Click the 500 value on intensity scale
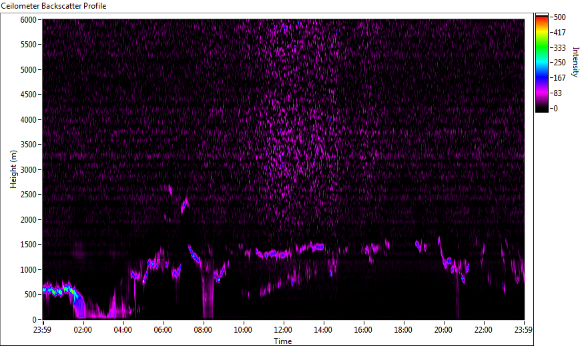This screenshot has height=346, width=582. (x=559, y=17)
